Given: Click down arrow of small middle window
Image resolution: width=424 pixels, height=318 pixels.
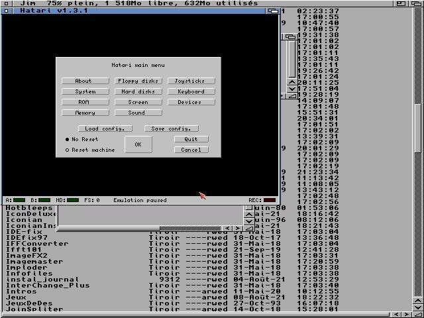Looking at the screenshot, I should (x=292, y=89).
